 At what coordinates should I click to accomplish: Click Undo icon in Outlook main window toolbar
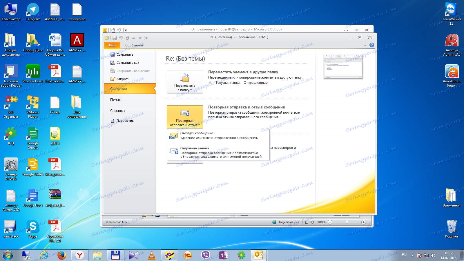click(x=119, y=30)
